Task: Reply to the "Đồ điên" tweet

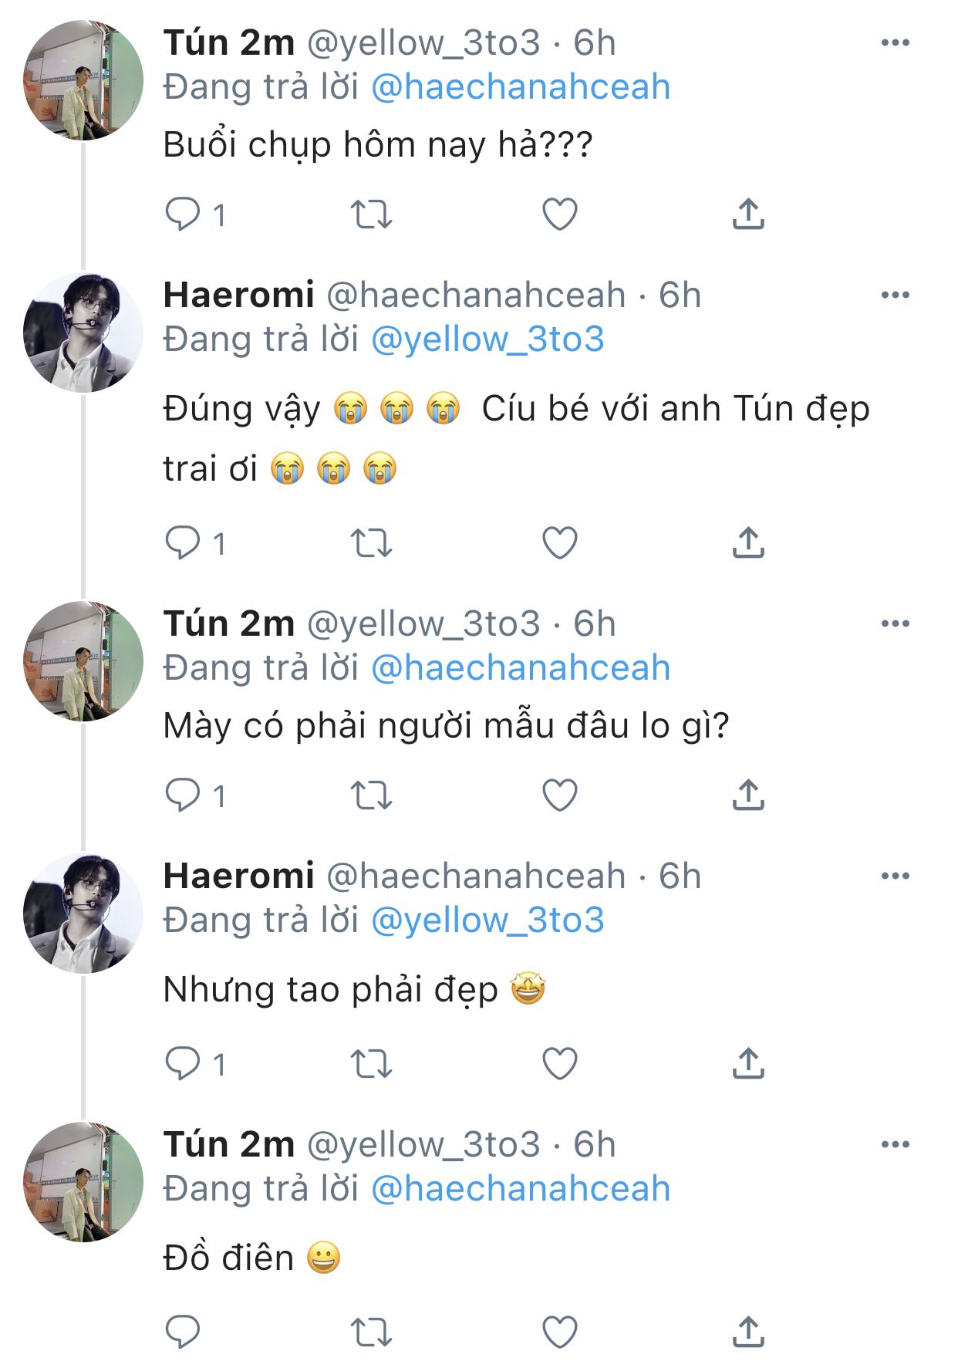Action: [183, 1331]
